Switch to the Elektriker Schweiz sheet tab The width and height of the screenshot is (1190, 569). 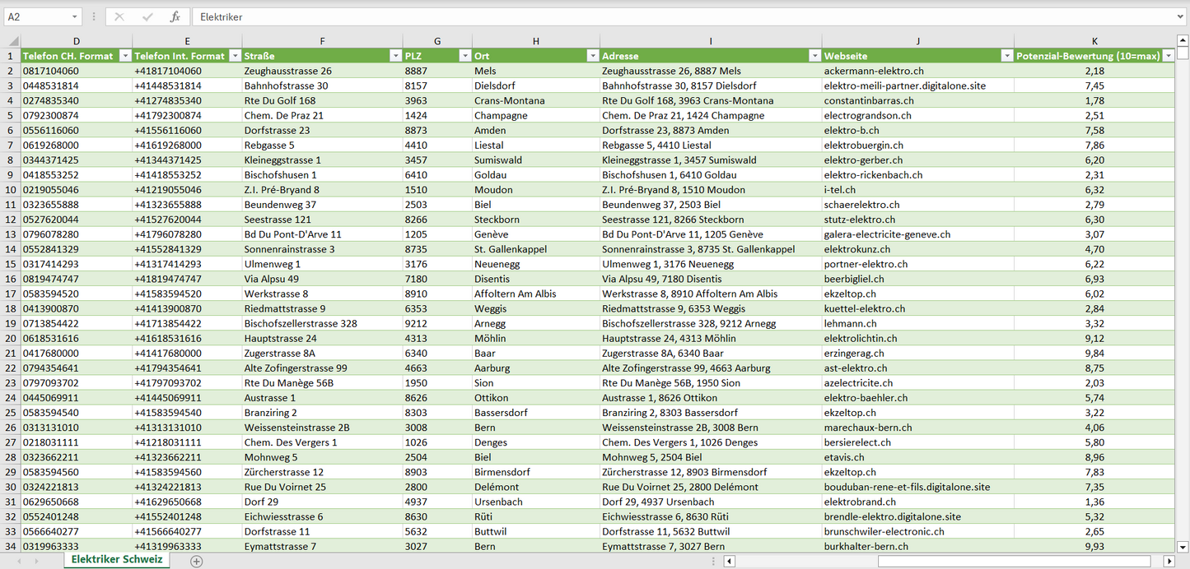(x=116, y=560)
